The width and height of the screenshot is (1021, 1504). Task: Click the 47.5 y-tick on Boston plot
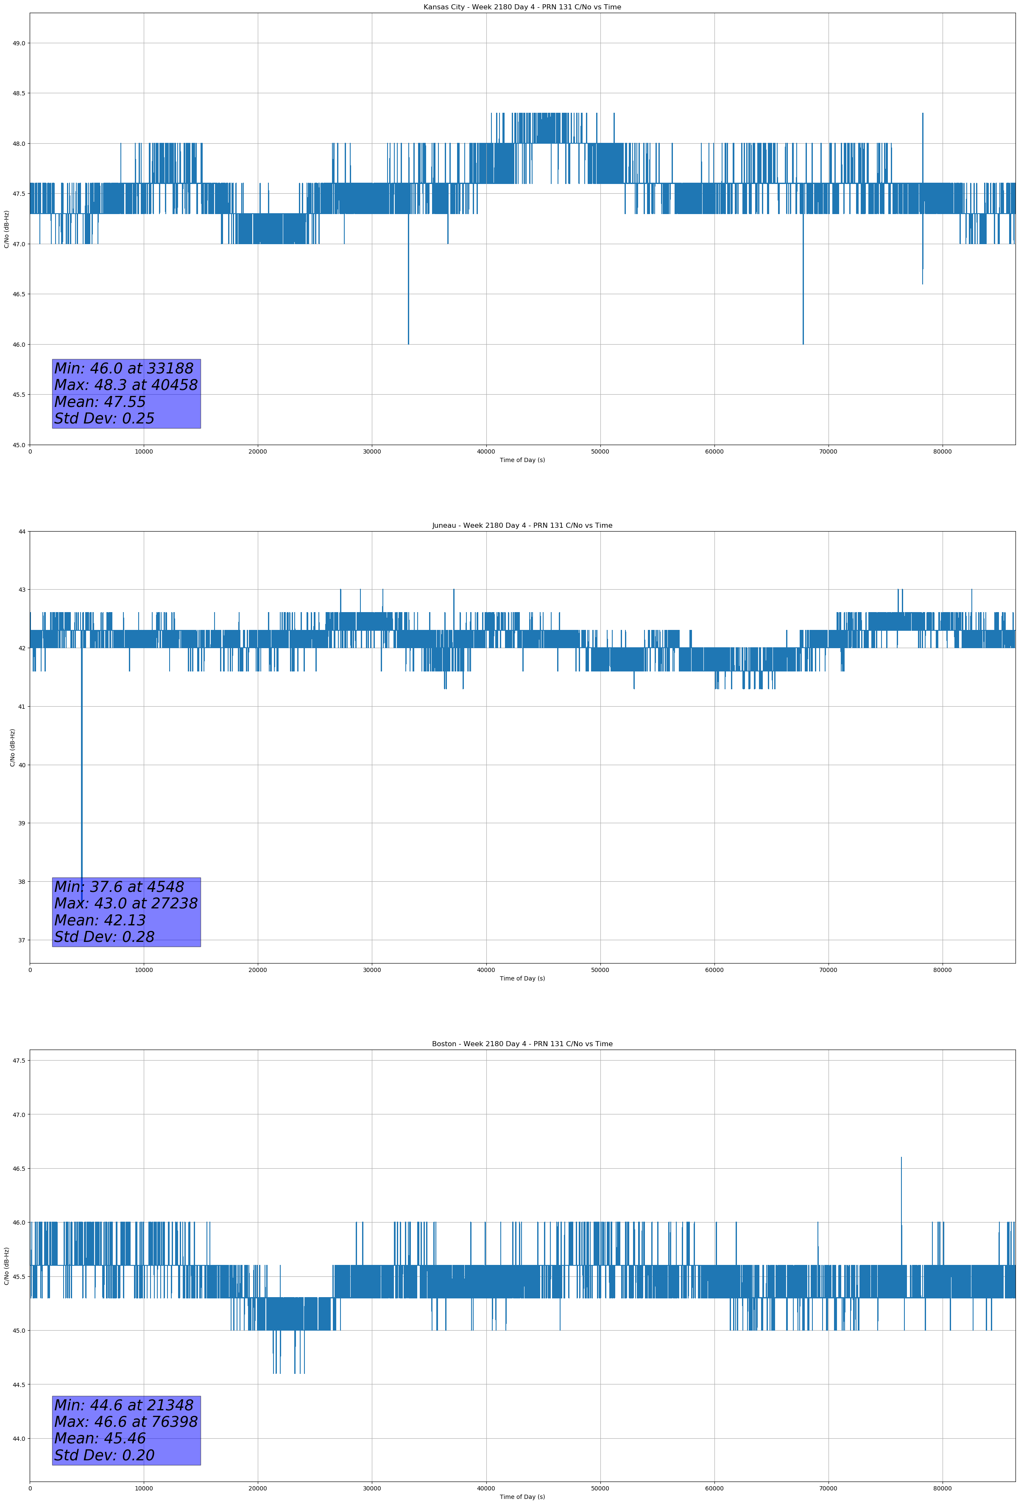coord(19,1061)
